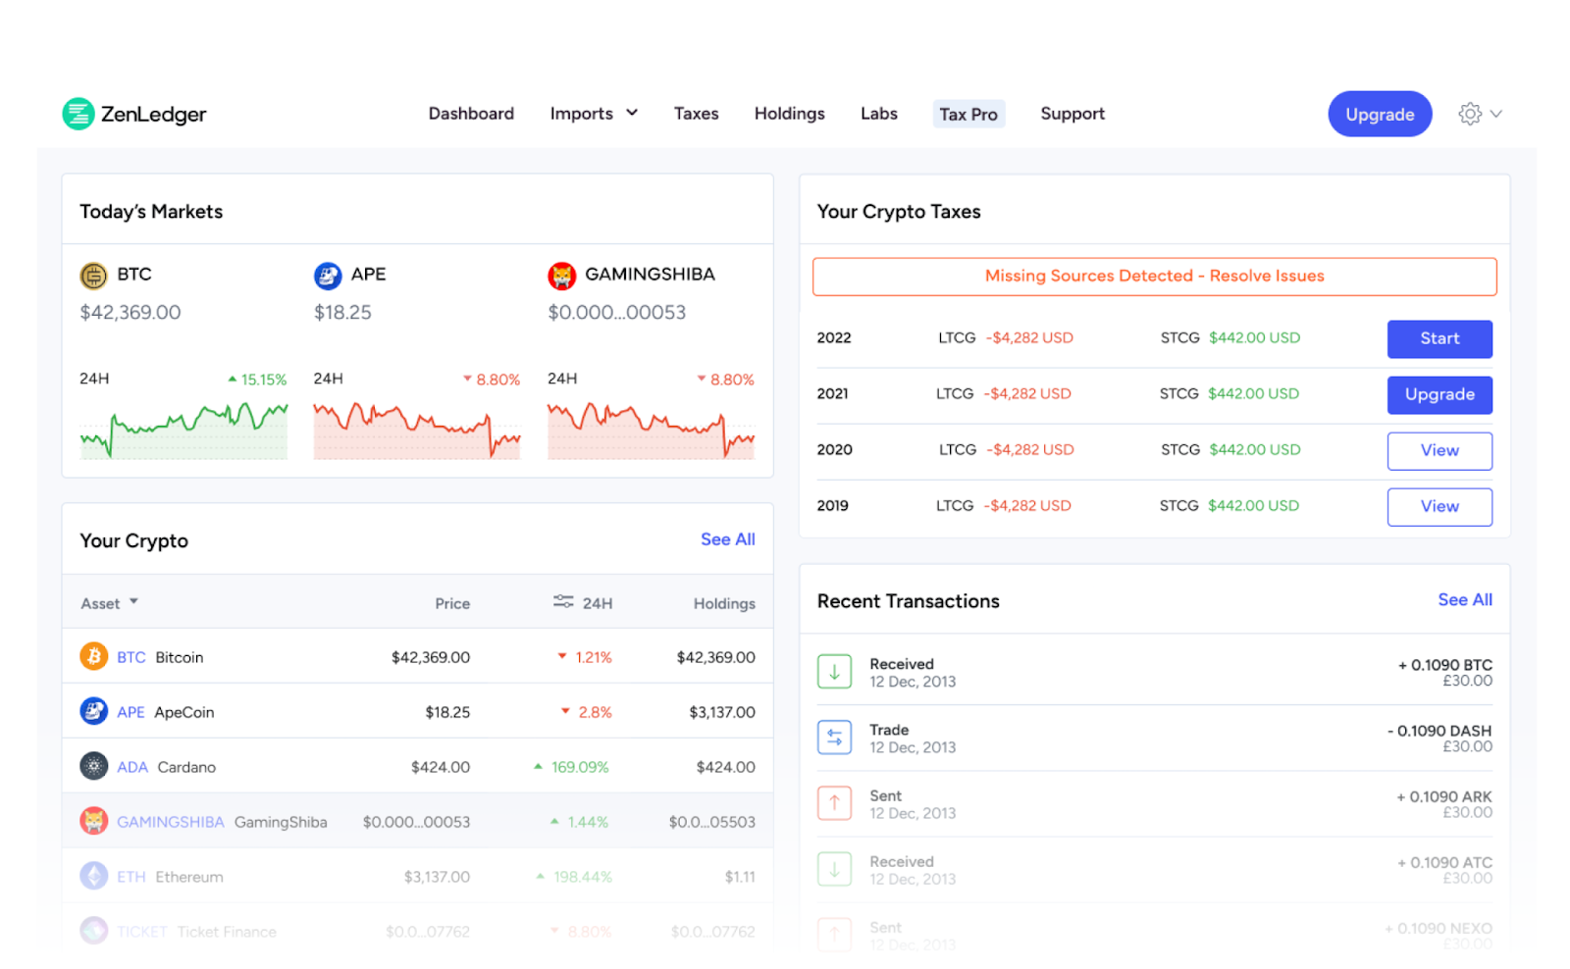Viewport: 1570px width, 969px height.
Task: Click the 24H filter sliders icon
Action: 563,601
